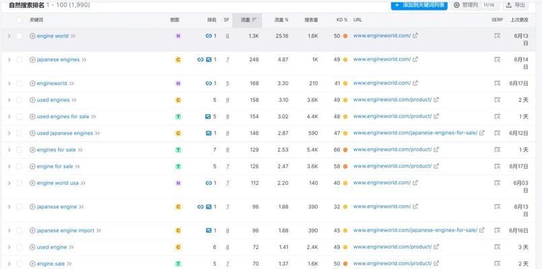
Task: Open SERP snapshot for engineworld row
Action: (497, 83)
